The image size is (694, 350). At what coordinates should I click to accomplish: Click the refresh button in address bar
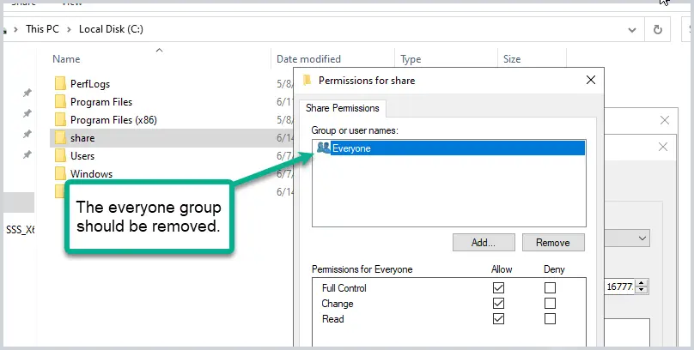658,30
